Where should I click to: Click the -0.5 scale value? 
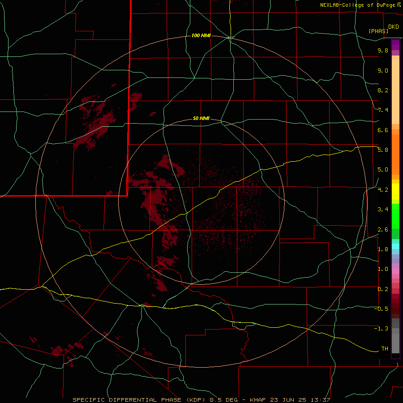pyautogui.click(x=381, y=309)
